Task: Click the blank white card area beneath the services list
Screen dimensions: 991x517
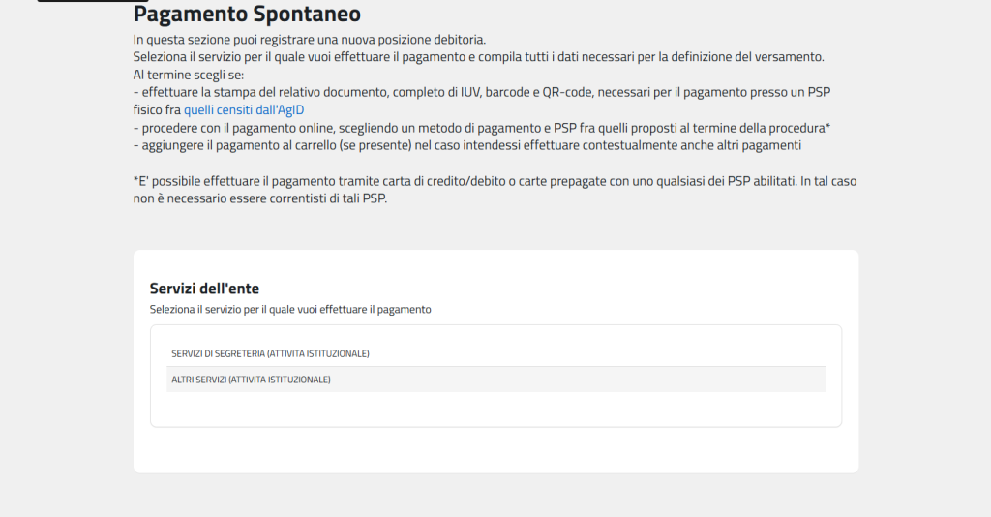Action: (495, 450)
